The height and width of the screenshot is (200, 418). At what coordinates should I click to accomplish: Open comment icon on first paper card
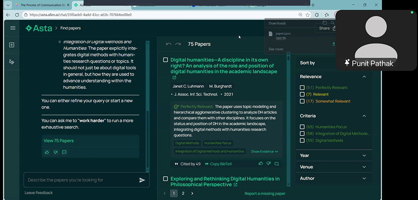(276, 164)
